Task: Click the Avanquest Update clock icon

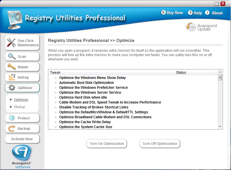Action: click(x=191, y=27)
